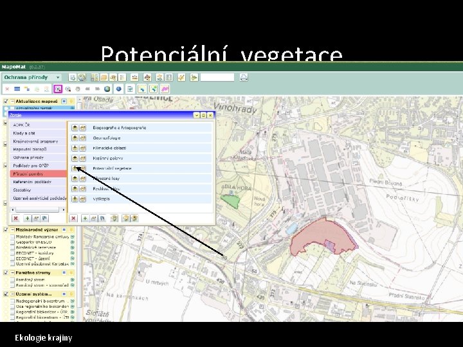This screenshot has width=463, height=347.
Task: Select Krajinotvorné programy category
Action: click(39, 141)
